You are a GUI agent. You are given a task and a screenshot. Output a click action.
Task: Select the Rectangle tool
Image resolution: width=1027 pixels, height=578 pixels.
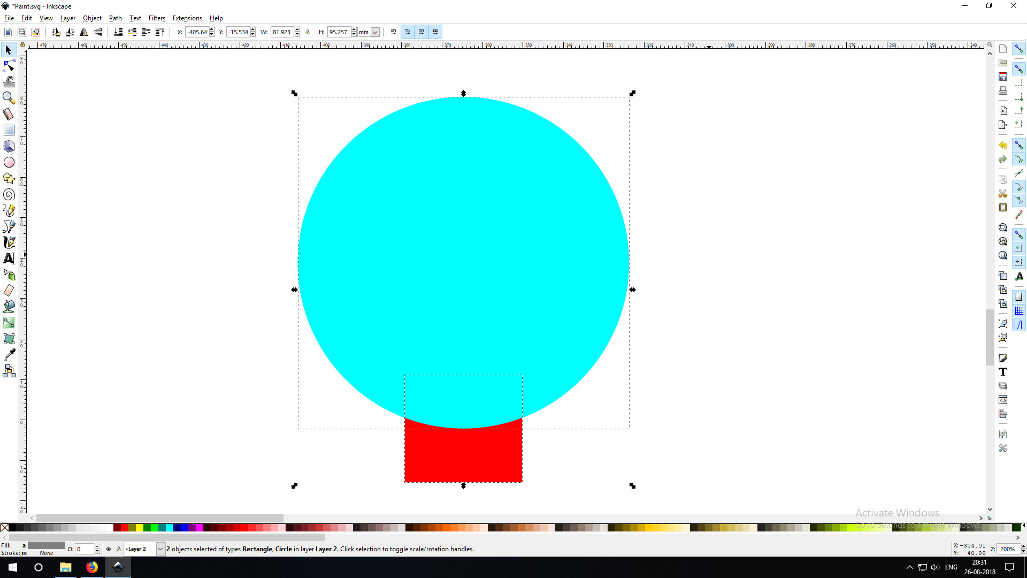(x=9, y=130)
